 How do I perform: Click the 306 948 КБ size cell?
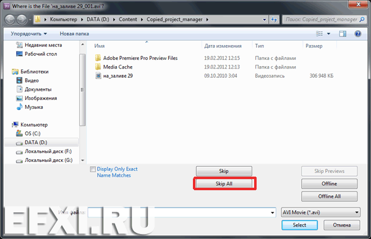coord(322,76)
